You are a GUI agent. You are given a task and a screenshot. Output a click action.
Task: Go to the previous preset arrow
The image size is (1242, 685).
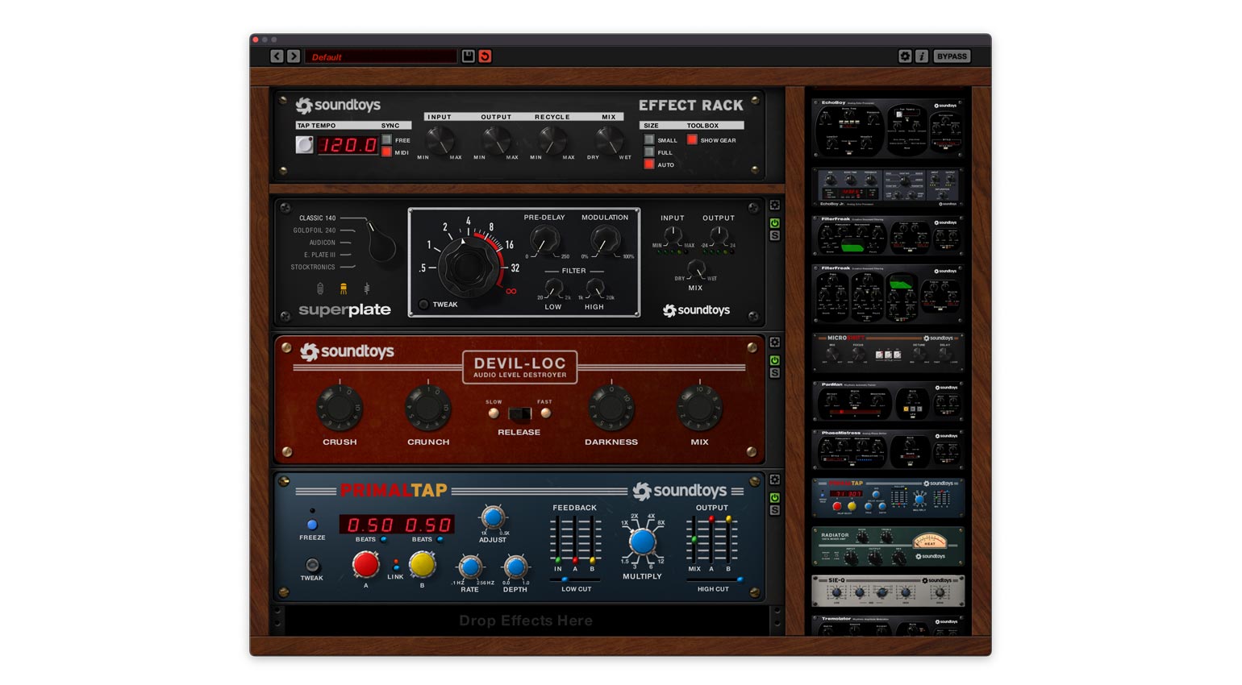277,56
